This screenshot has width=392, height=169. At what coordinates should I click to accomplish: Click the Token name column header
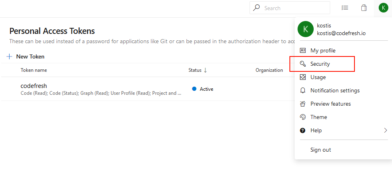click(x=34, y=70)
